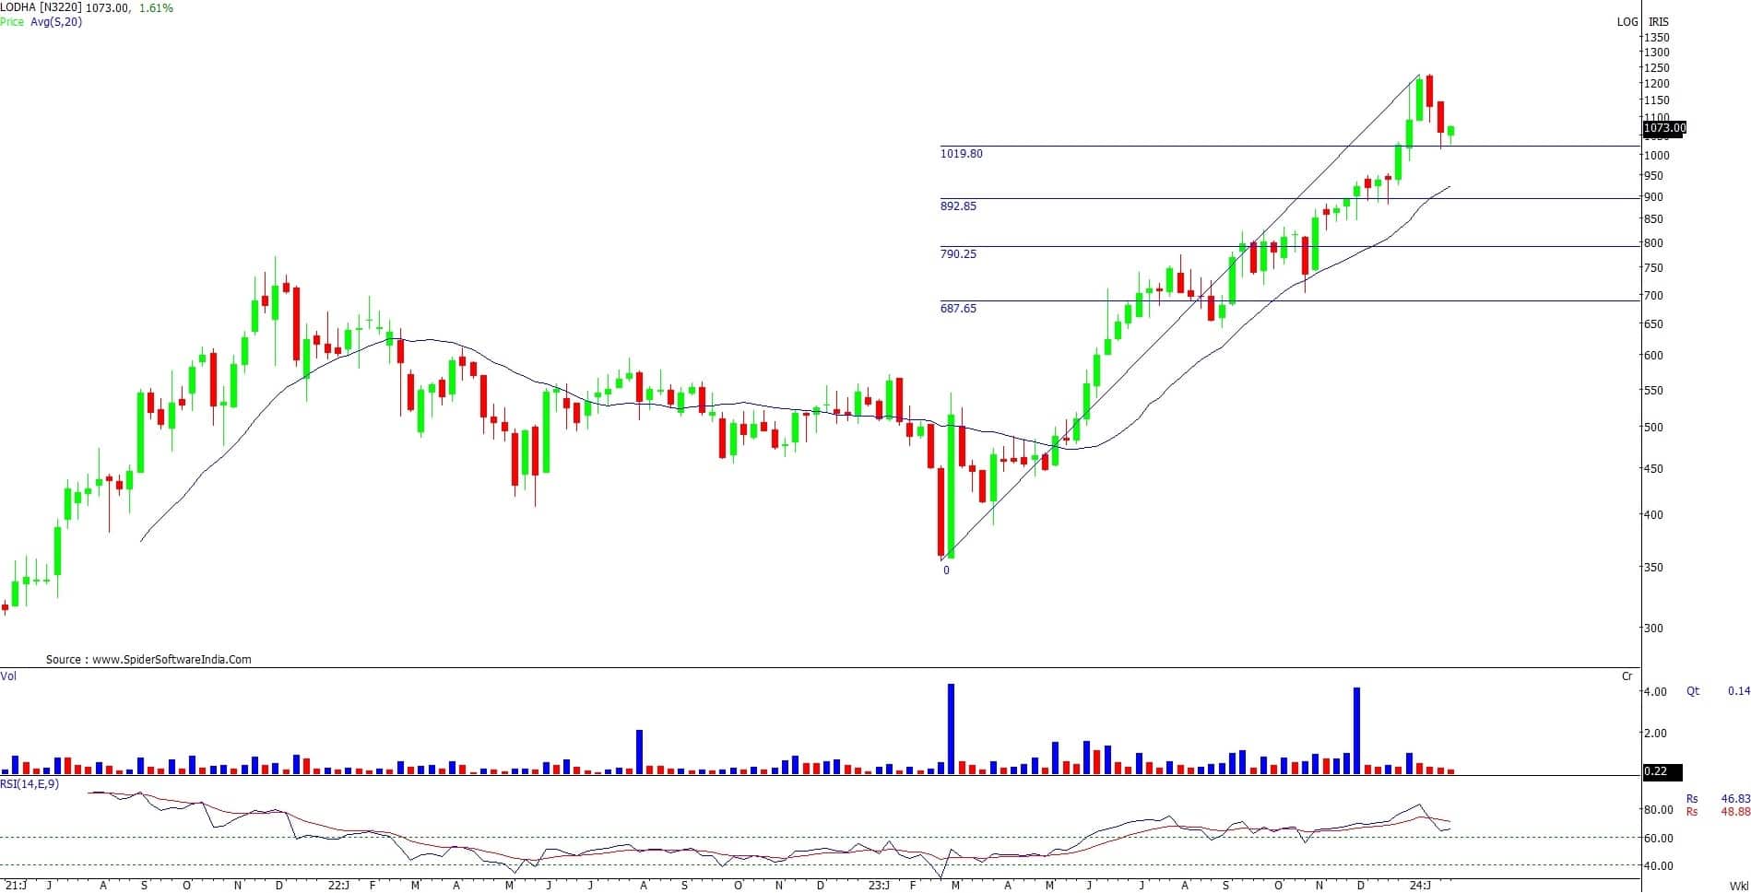Click the 1350 price axis label

click(x=1658, y=38)
